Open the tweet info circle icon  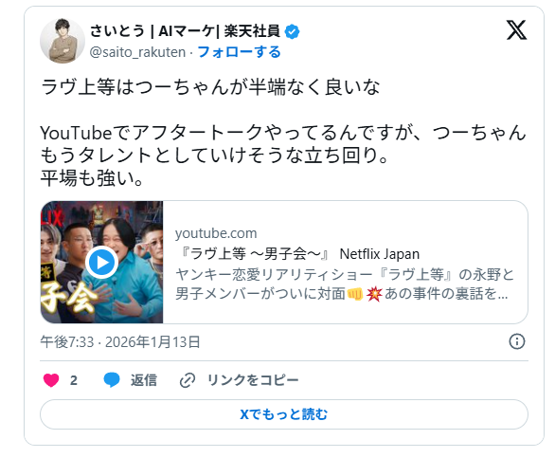pyautogui.click(x=517, y=341)
